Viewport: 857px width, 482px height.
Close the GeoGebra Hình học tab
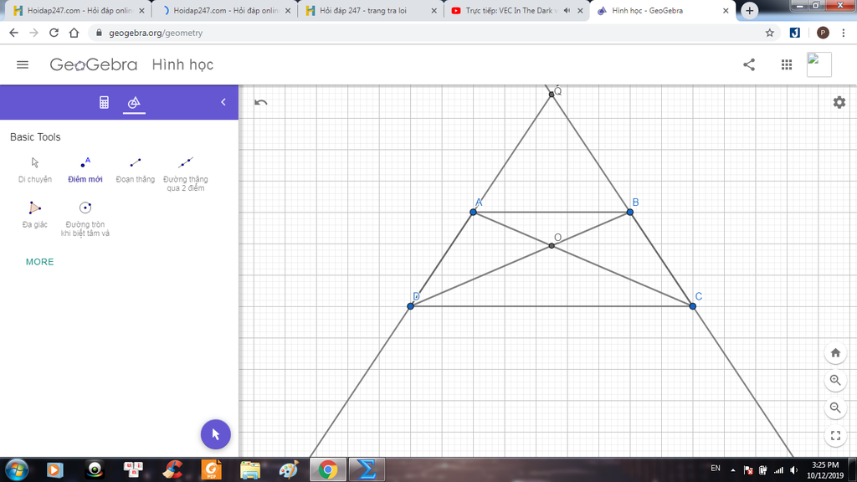[726, 10]
